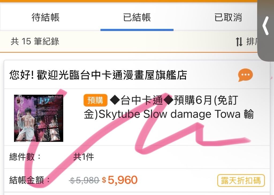
Task: Open the 台中卡通 Skytube Towa product title link
Action: tap(169, 107)
